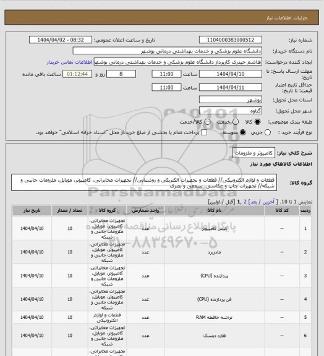The height and width of the screenshot is (356, 324).
Task: Click the جزئیات اطلاعات نیاز header title
Action: click(287, 18)
